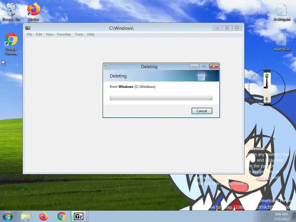Screen dimensions: 296x222
Task: Click the deletion progress bar
Action: tap(161, 98)
